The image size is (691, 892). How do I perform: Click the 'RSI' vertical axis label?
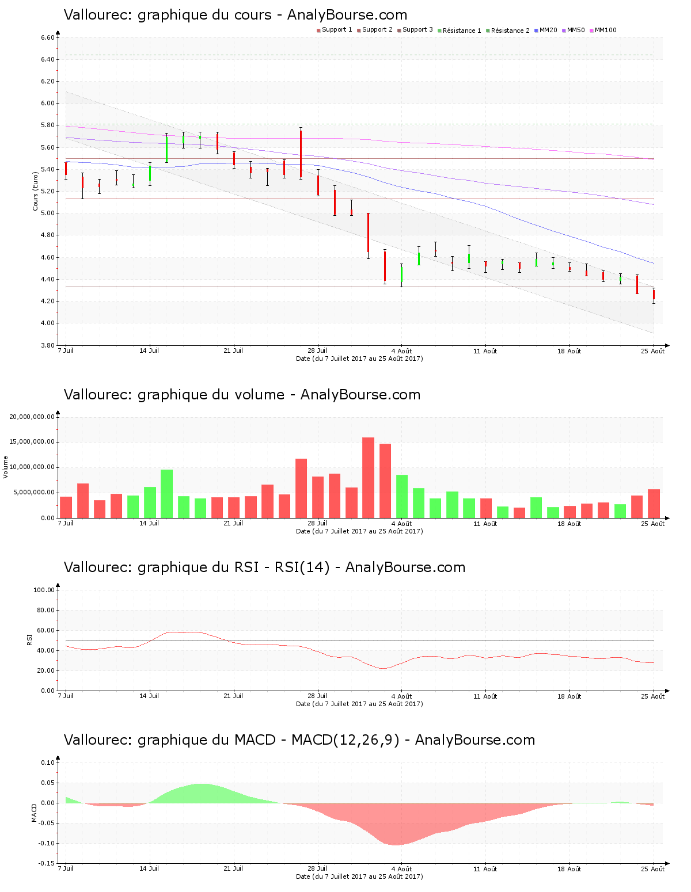click(x=29, y=639)
